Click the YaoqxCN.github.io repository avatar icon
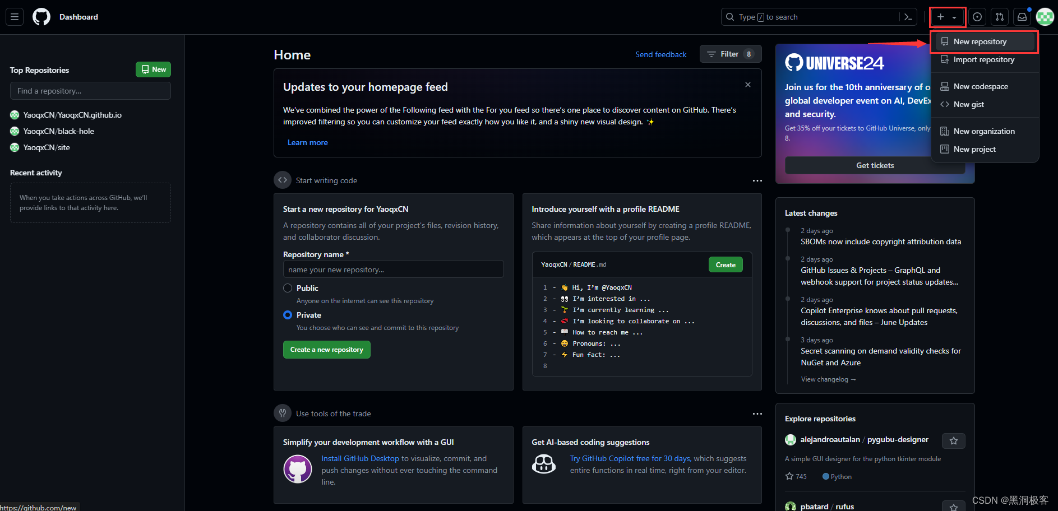Screen dimensions: 1058x511 pos(15,115)
